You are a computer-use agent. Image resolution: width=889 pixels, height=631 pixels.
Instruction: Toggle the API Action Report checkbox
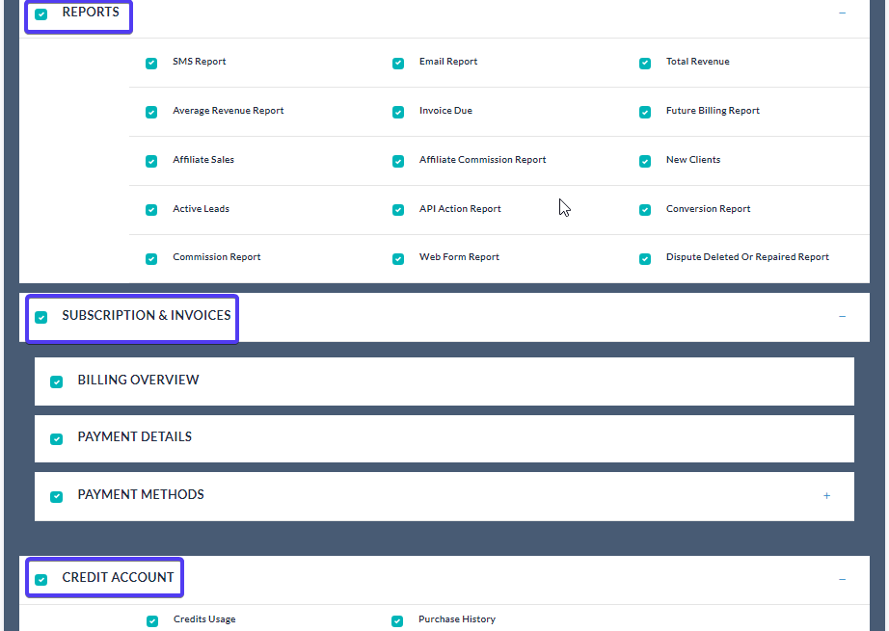coord(398,210)
